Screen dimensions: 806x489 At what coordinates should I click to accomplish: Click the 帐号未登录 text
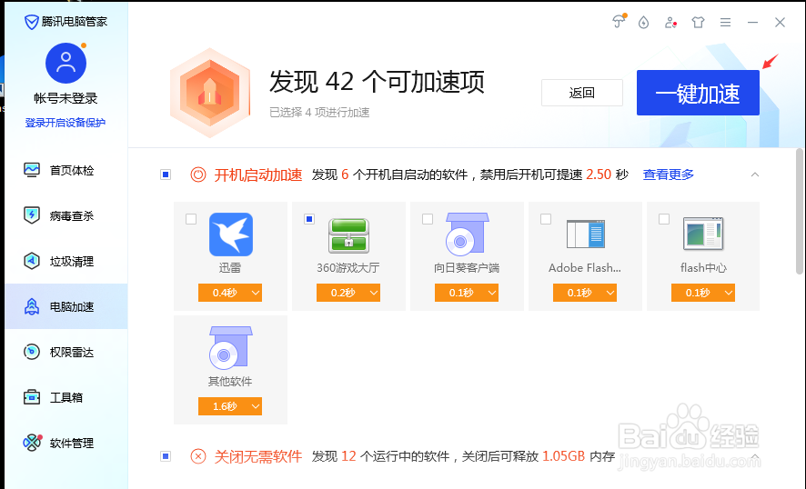click(x=65, y=98)
